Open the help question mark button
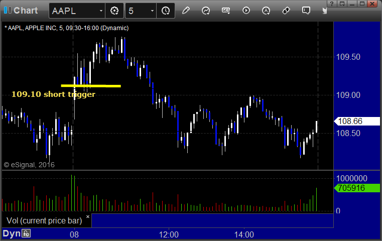Screen dimensions: 382x241 tap(332, 4)
